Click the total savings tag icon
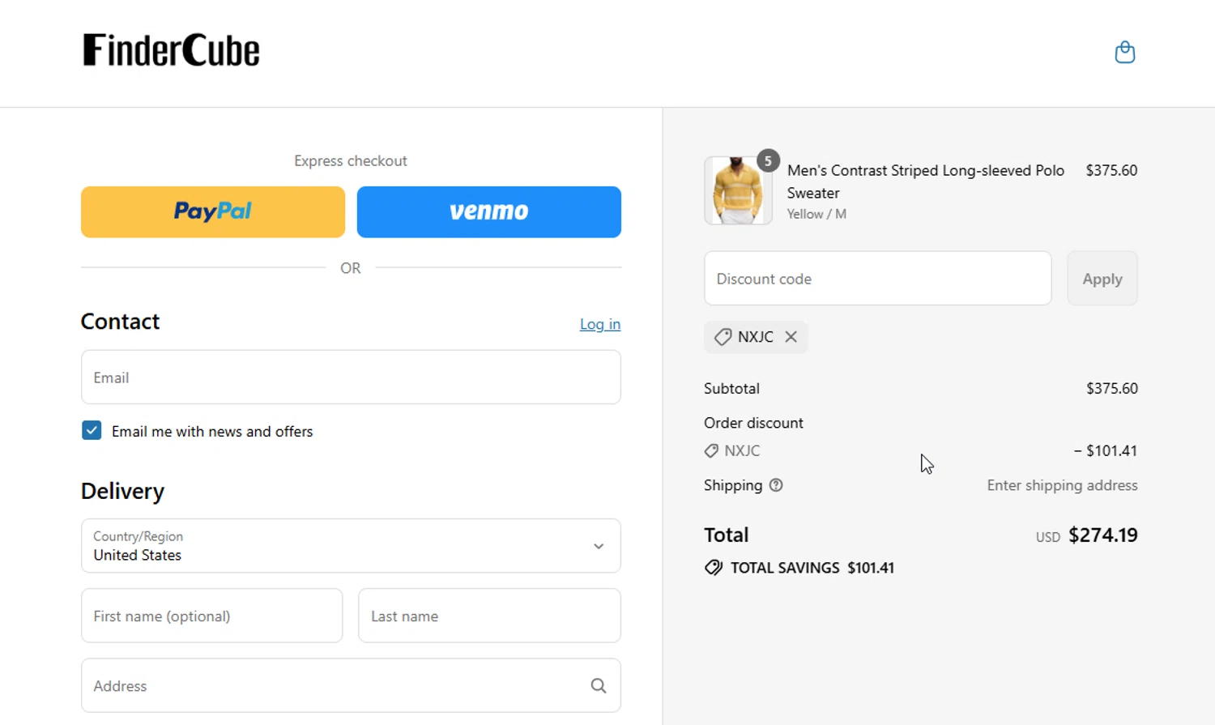 714,568
